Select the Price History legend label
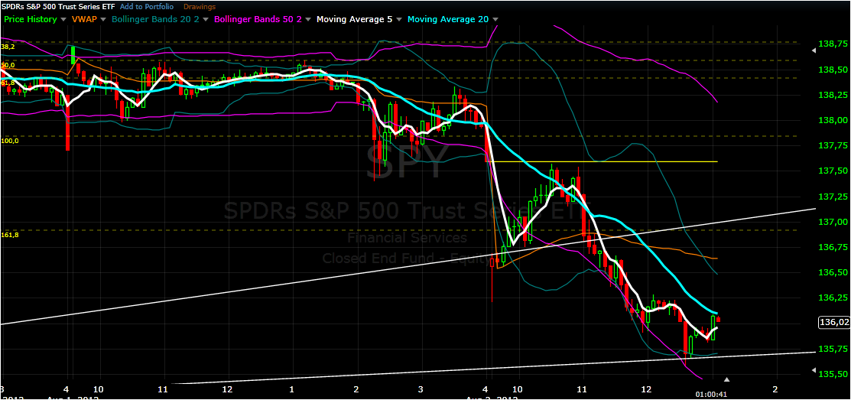Image resolution: width=851 pixels, height=400 pixels. (x=31, y=19)
